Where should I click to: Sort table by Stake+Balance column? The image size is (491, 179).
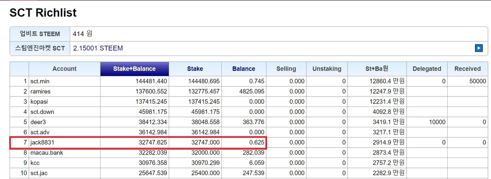(x=134, y=69)
